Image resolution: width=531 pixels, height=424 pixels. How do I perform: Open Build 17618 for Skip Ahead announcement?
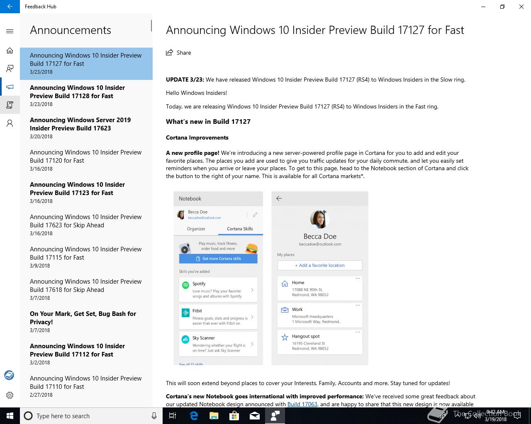coord(86,289)
